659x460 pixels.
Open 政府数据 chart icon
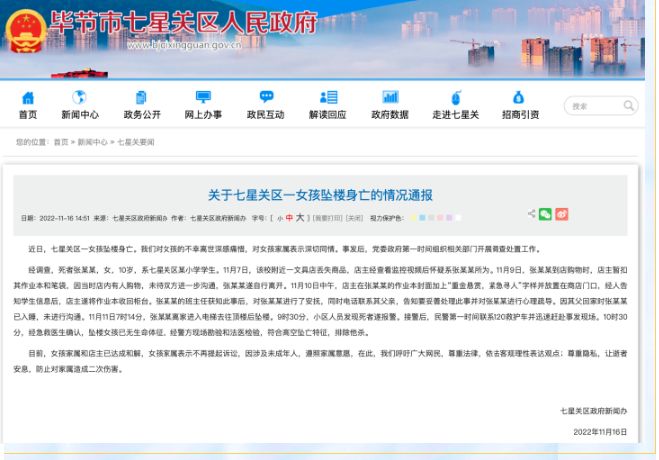(390, 97)
